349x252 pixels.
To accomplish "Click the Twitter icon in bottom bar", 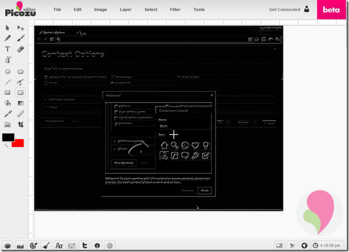I will click(85, 245).
